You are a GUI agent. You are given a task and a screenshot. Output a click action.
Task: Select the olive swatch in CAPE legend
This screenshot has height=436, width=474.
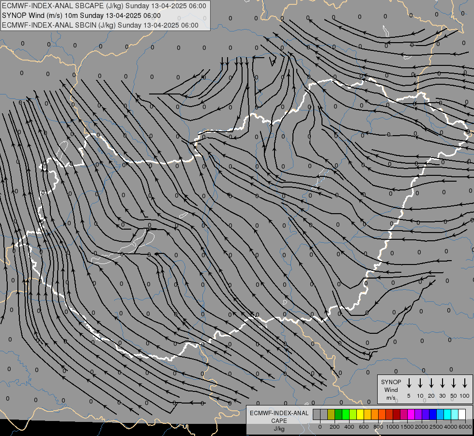pyautogui.click(x=331, y=414)
